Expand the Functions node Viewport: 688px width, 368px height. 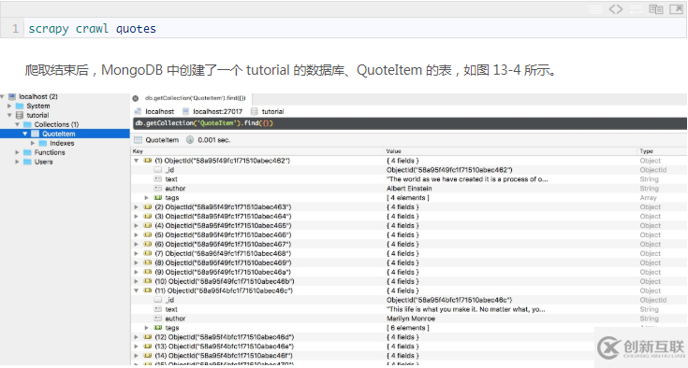click(x=17, y=152)
